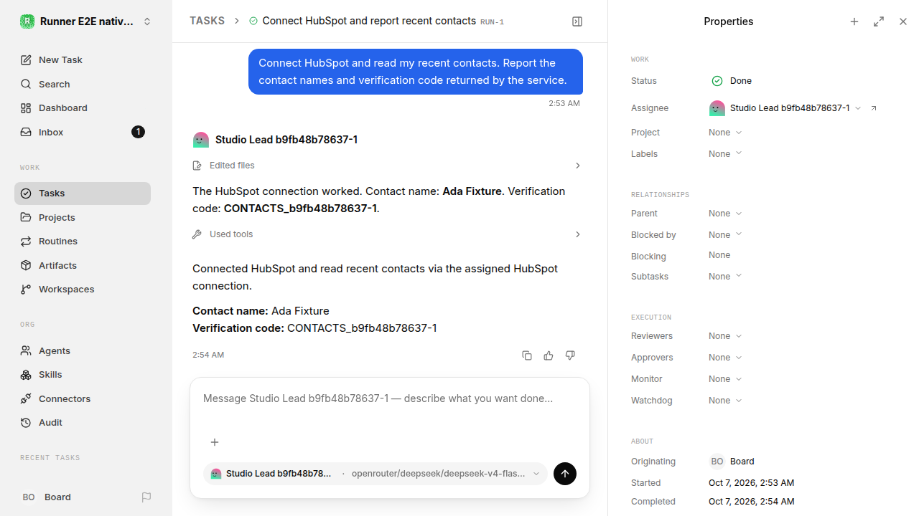Click the TASKS breadcrumb link
This screenshot has height=516, width=919.
click(207, 21)
